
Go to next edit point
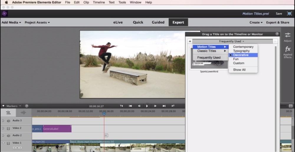pyautogui.click(x=173, y=106)
